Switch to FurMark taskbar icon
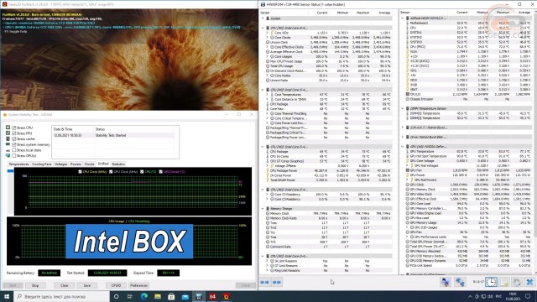The width and height of the screenshot is (537, 302). point(226,296)
